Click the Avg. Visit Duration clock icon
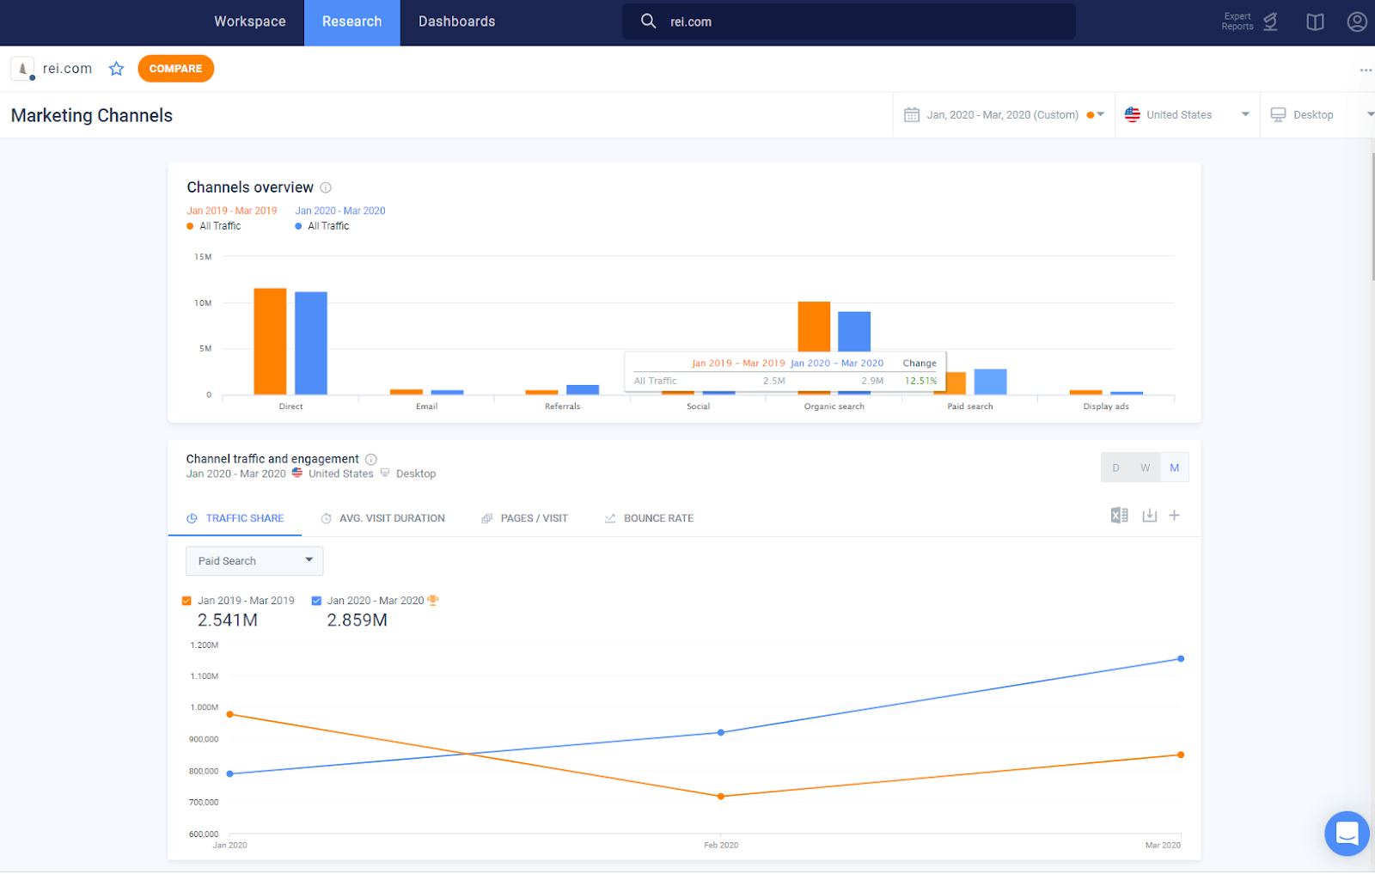 click(x=327, y=518)
